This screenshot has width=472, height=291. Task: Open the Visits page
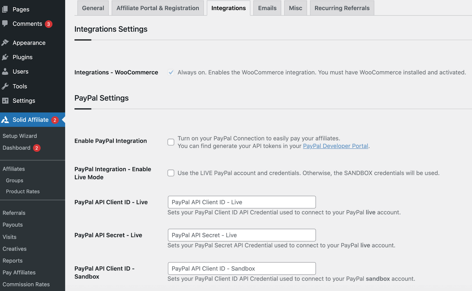(9, 237)
